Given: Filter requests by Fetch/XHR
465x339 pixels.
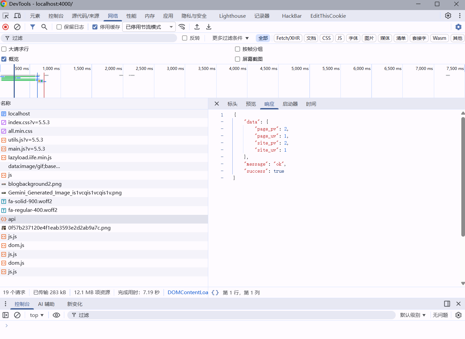Looking at the screenshot, I should point(288,38).
